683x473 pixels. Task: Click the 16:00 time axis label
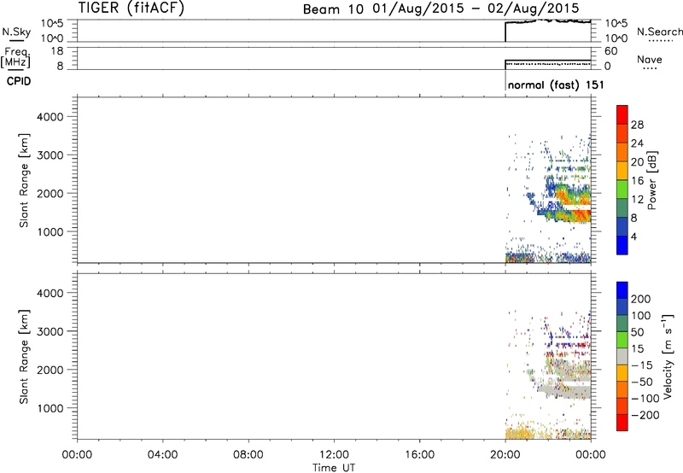click(419, 455)
